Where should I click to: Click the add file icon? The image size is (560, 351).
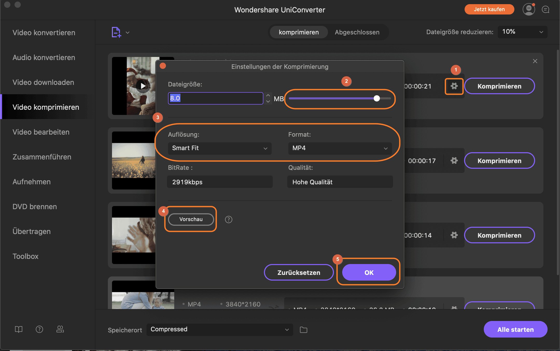(116, 32)
